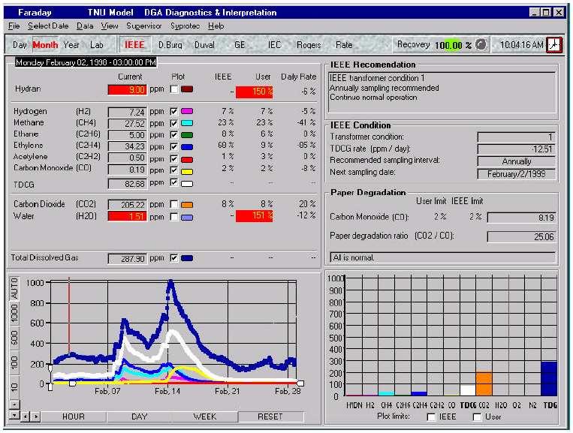The width and height of the screenshot is (573, 433).
Task: Toggle the Ethane plot checkbox
Action: coord(174,135)
